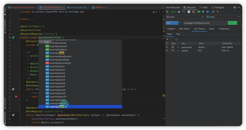
Task: Uncheck the username parameter checkbox
Action: coord(167,47)
